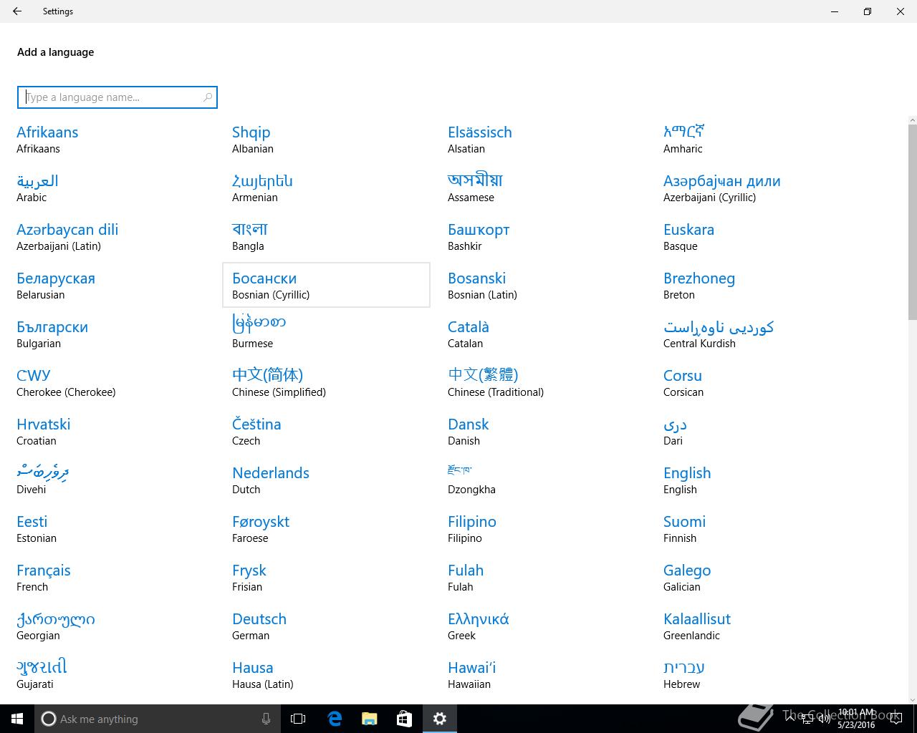The width and height of the screenshot is (917, 733).
Task: Choose the Greek language
Action: [542, 626]
